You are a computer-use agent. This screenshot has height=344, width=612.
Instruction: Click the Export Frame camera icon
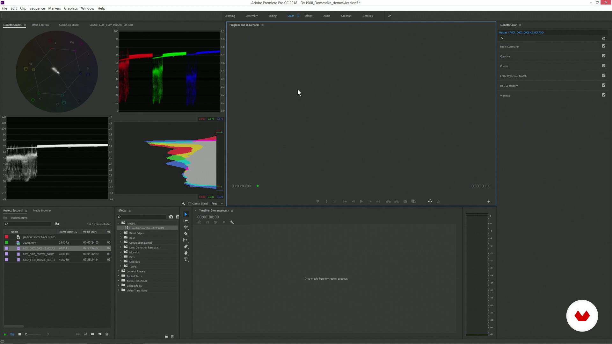click(405, 201)
